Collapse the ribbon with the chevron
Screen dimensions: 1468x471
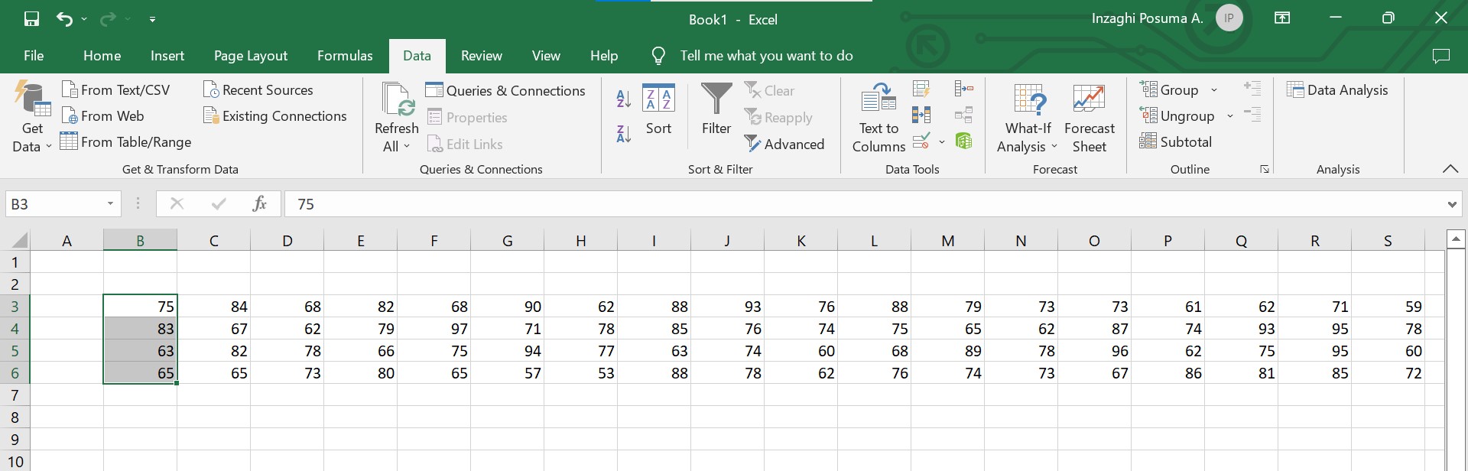1450,169
